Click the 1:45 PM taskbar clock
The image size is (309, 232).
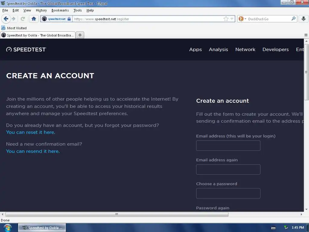click(x=298, y=227)
